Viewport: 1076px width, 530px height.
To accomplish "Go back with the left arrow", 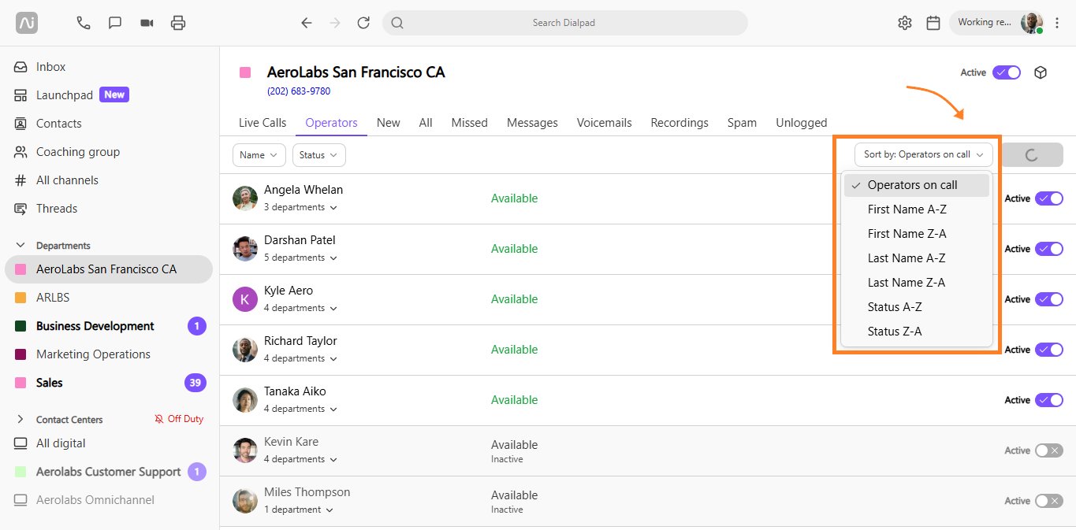I will click(x=307, y=23).
